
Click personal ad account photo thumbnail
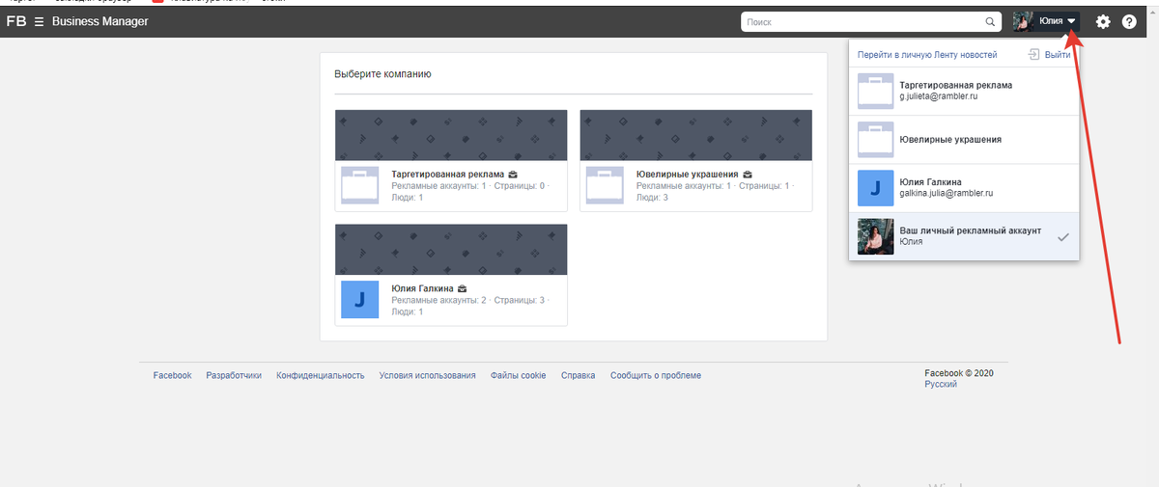876,236
